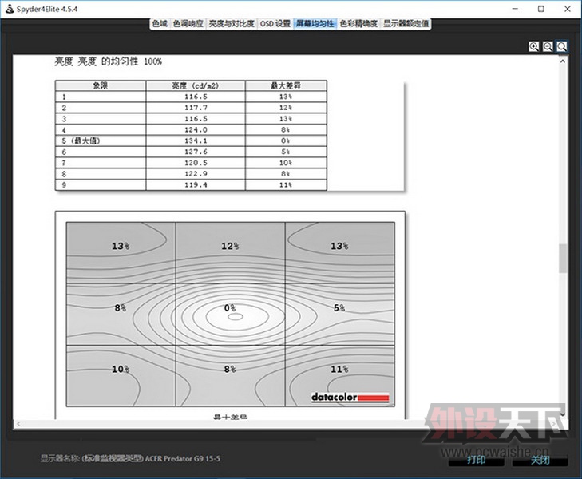Click the Spyder4Elite app icon in title bar
The width and height of the screenshot is (582, 479).
[10, 9]
